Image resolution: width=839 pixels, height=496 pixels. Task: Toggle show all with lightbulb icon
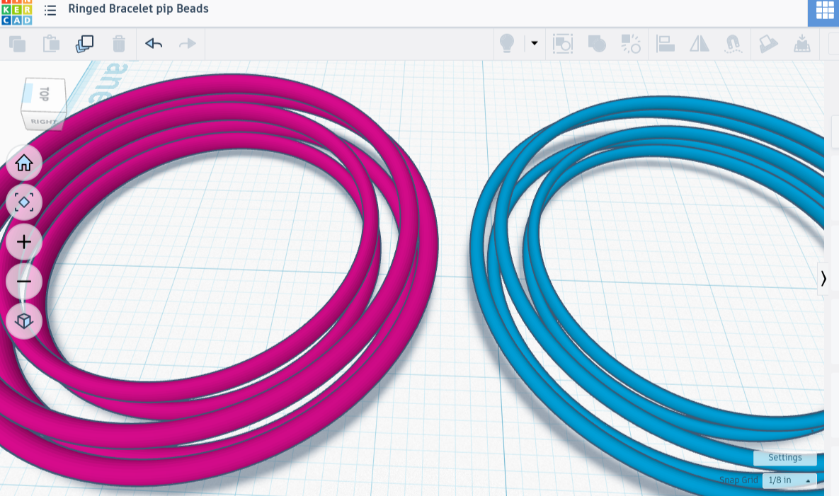[x=507, y=44]
